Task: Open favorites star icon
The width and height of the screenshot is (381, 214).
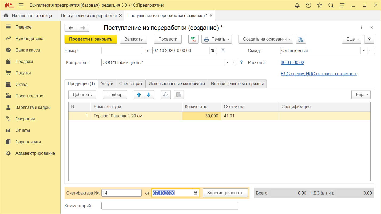Action: [x=320, y=5]
